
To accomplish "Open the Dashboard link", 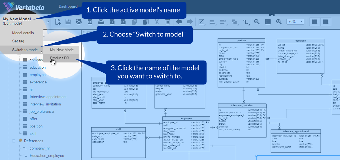I will tap(68, 6).
